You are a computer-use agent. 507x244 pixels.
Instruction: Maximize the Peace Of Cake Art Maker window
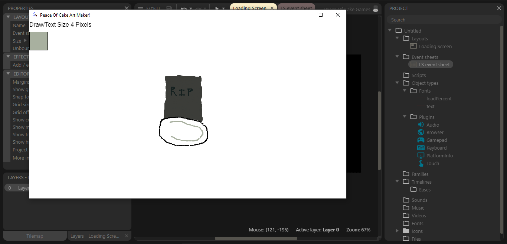[x=321, y=15]
